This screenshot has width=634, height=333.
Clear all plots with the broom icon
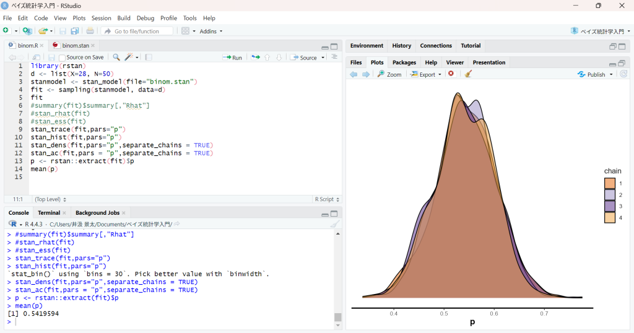(x=468, y=74)
